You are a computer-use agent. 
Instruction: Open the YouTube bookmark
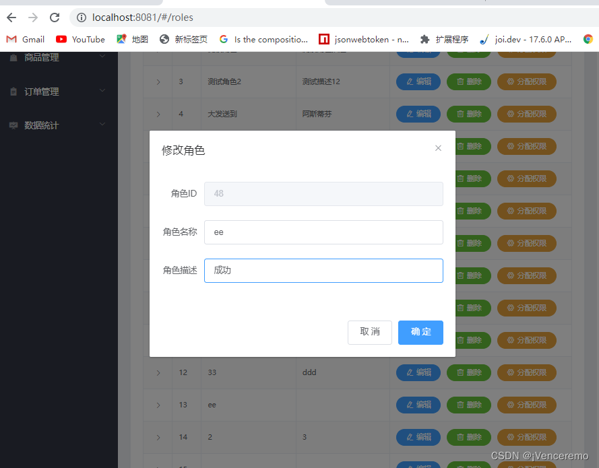click(80, 39)
